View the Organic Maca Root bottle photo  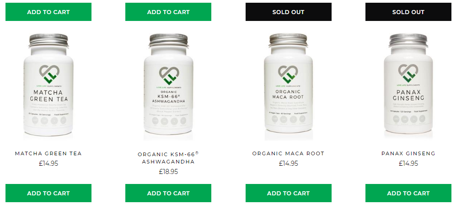click(288, 85)
